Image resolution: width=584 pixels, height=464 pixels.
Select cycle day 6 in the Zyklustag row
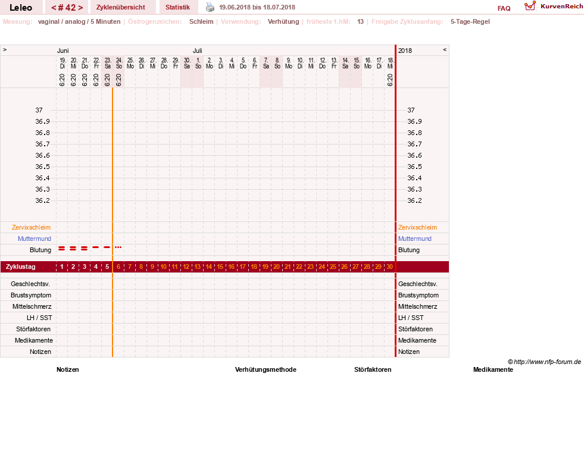(x=118, y=267)
